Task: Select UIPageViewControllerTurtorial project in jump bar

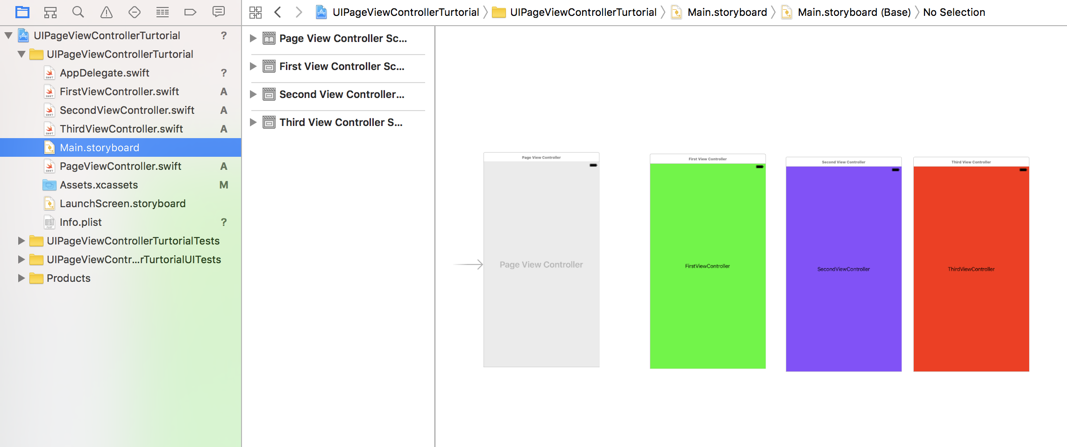Action: click(405, 12)
